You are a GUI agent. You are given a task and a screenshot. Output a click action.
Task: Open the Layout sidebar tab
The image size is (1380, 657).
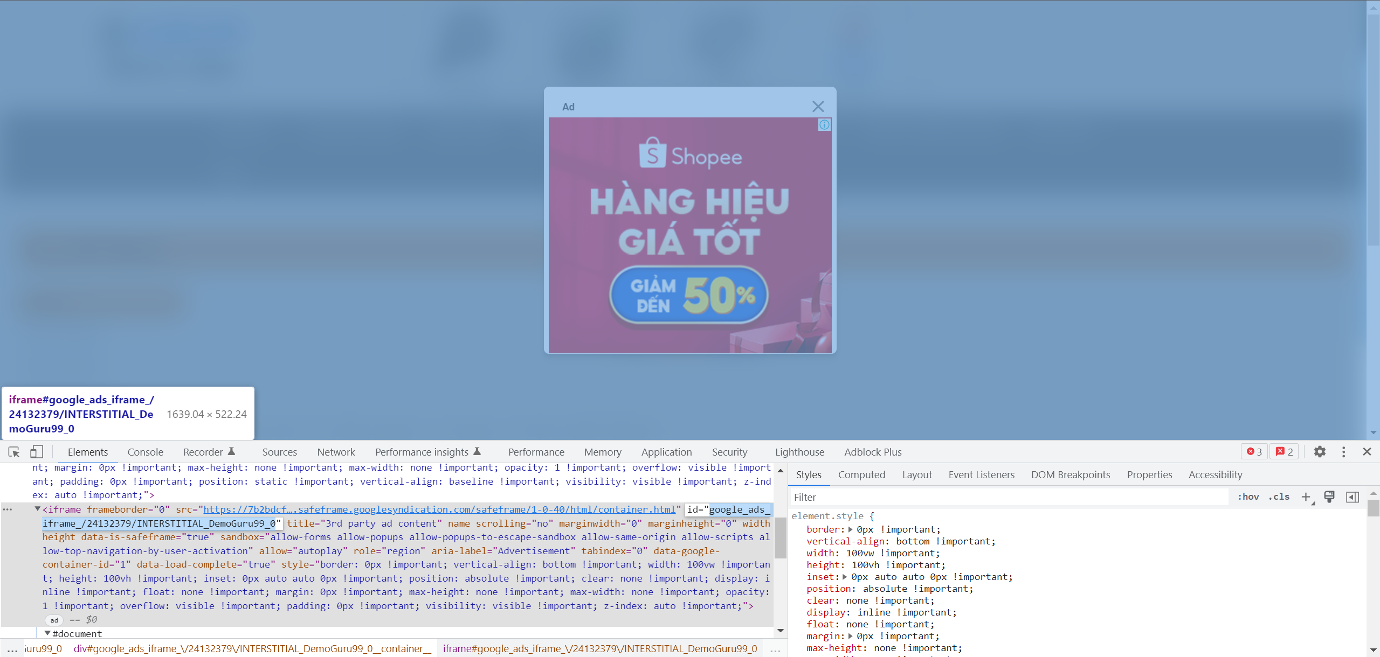click(x=917, y=474)
